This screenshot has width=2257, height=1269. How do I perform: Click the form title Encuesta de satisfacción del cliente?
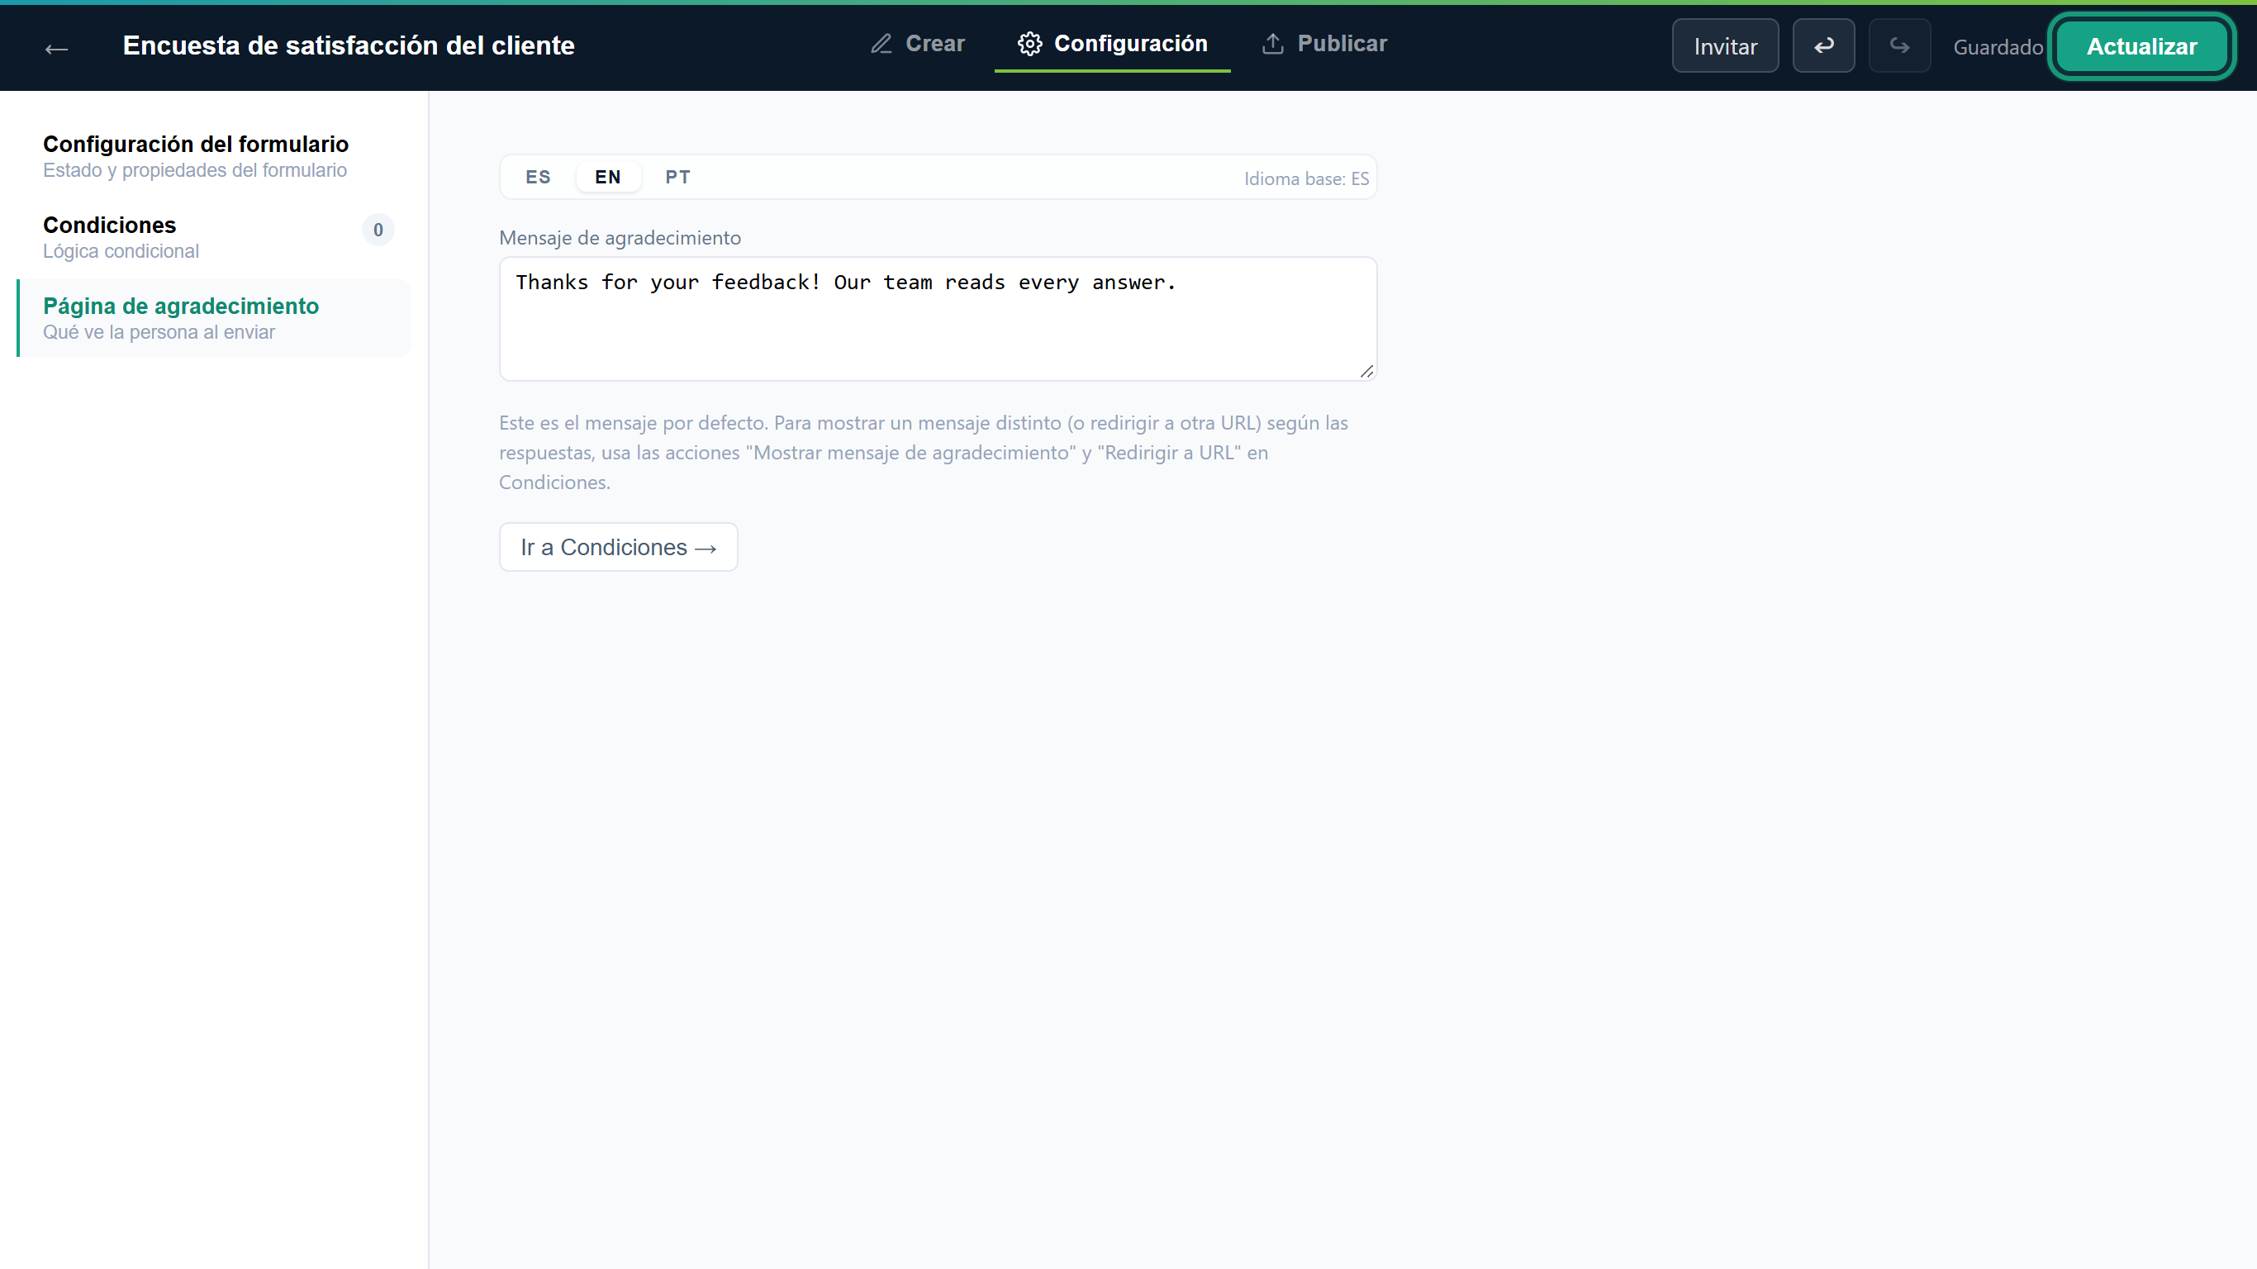349,45
